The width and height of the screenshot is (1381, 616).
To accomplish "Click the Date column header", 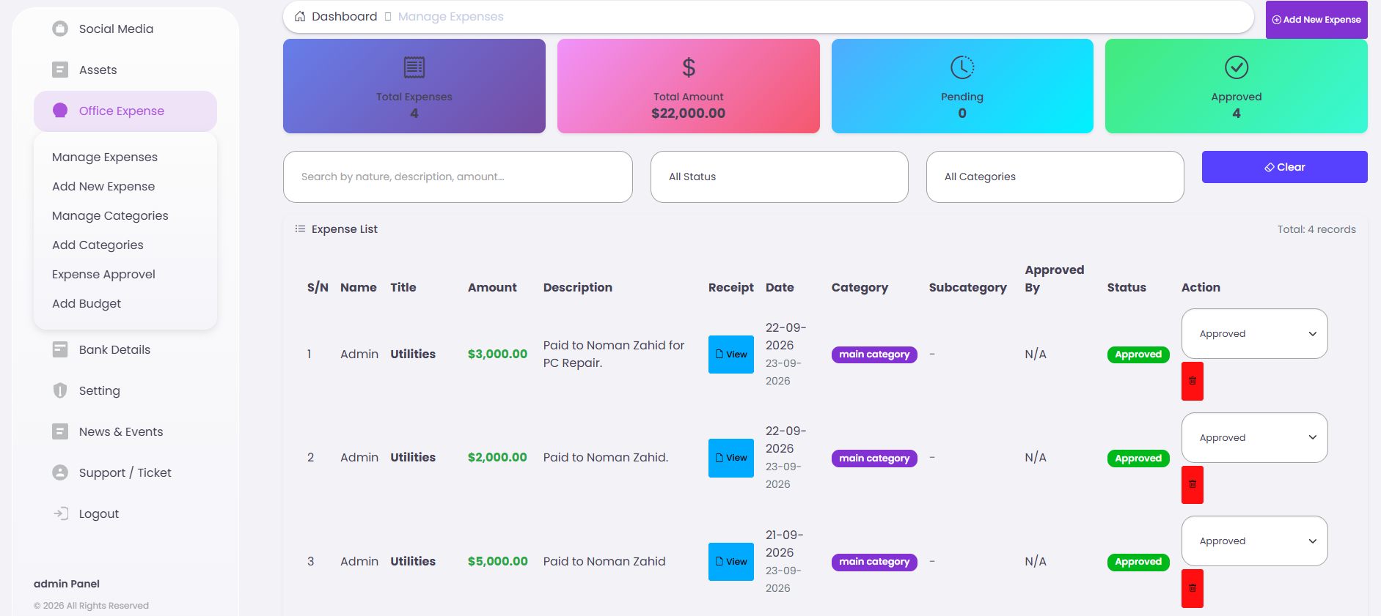I will pyautogui.click(x=780, y=287).
